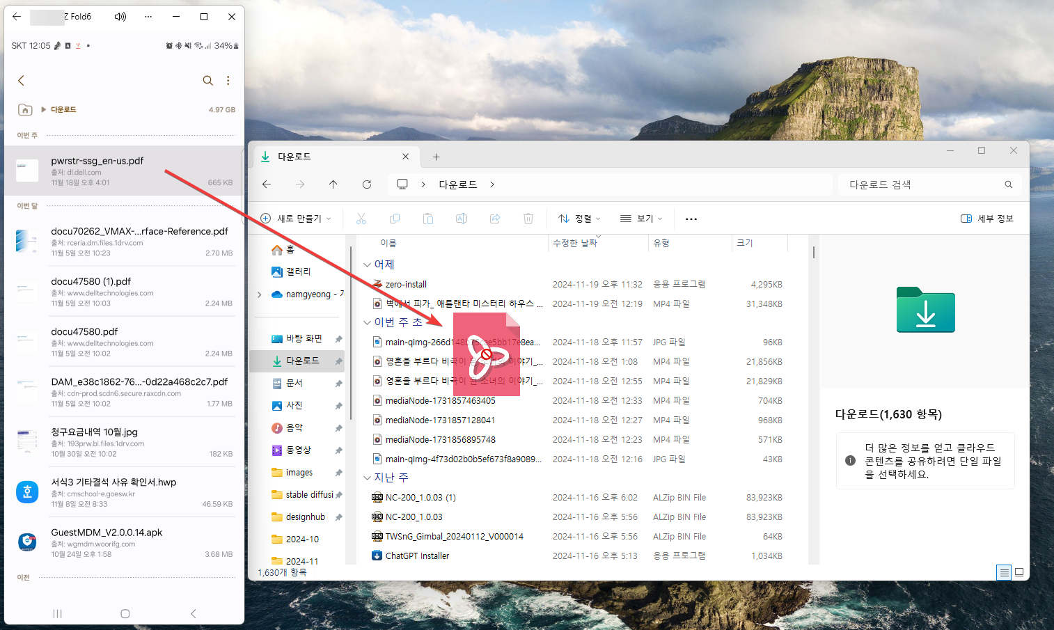Screen dimensions: 1054x630
Task: Click the Explorer back arrow
Action: [x=267, y=184]
